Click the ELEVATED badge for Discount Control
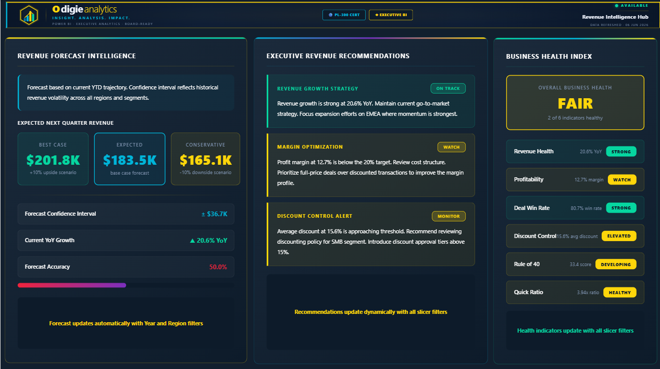 [619, 236]
